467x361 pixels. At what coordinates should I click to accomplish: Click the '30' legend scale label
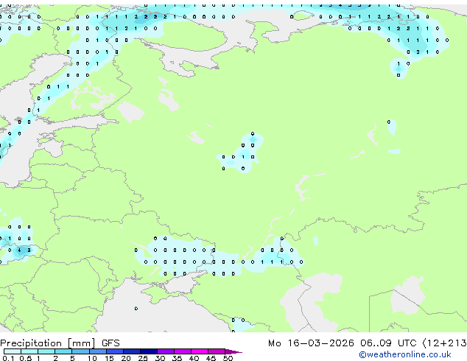pos(160,358)
